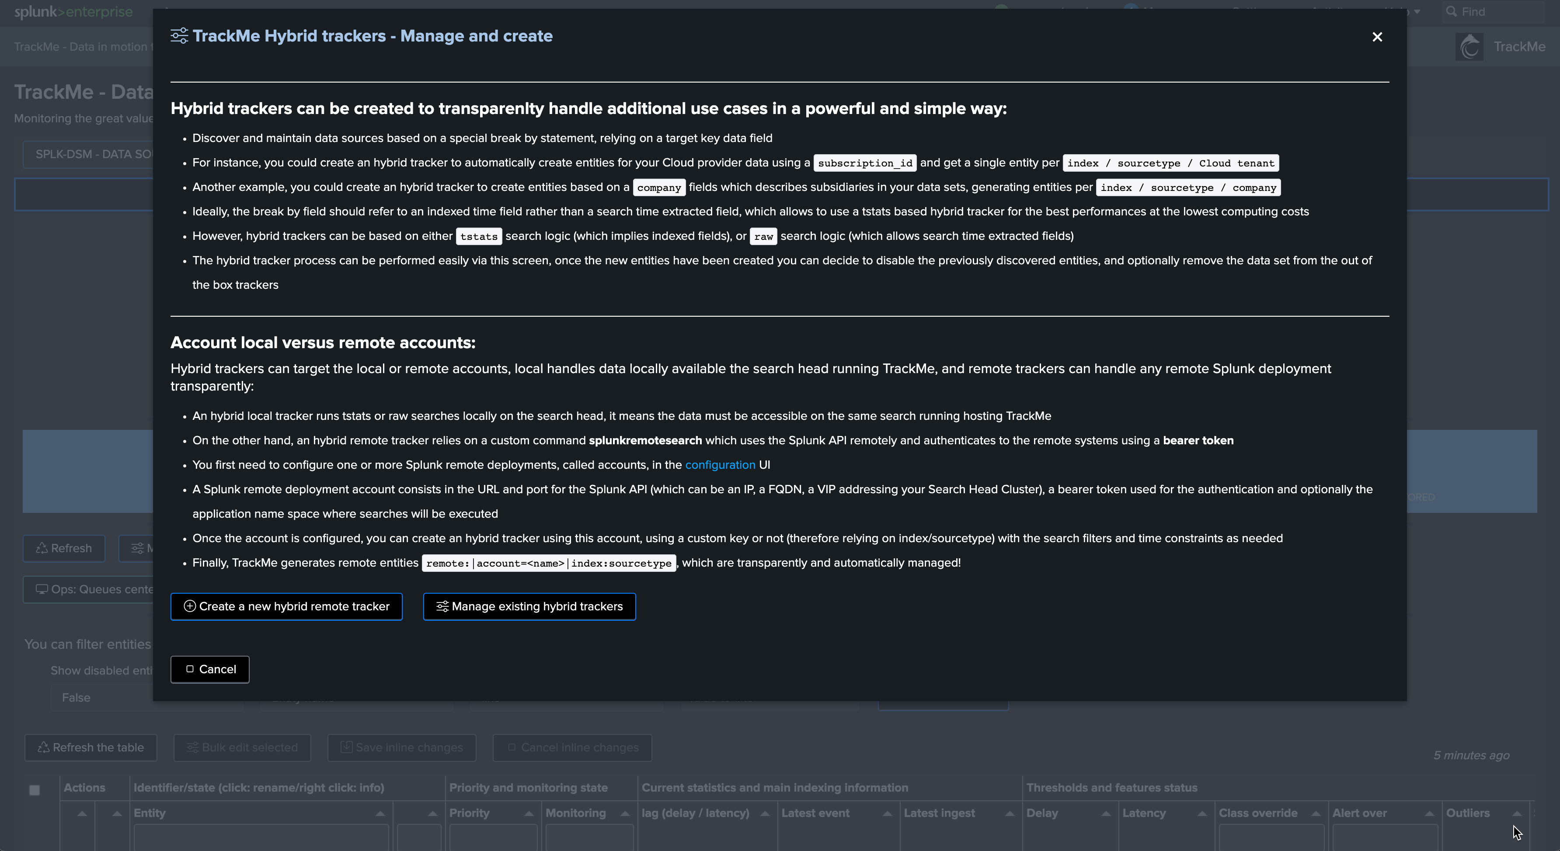Cancel the hybrid trackers dialog
This screenshot has height=851, width=1560.
210,669
